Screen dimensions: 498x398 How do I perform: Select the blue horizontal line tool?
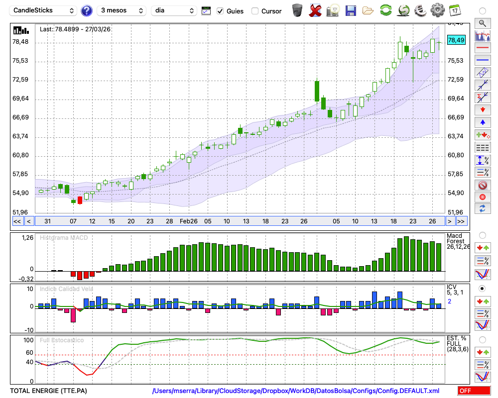pyautogui.click(x=482, y=60)
